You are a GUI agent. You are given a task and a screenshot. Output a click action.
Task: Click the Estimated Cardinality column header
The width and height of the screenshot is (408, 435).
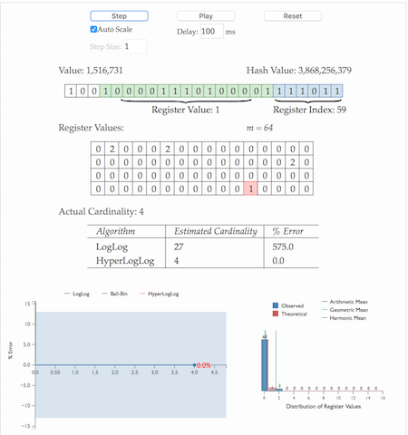tap(216, 231)
